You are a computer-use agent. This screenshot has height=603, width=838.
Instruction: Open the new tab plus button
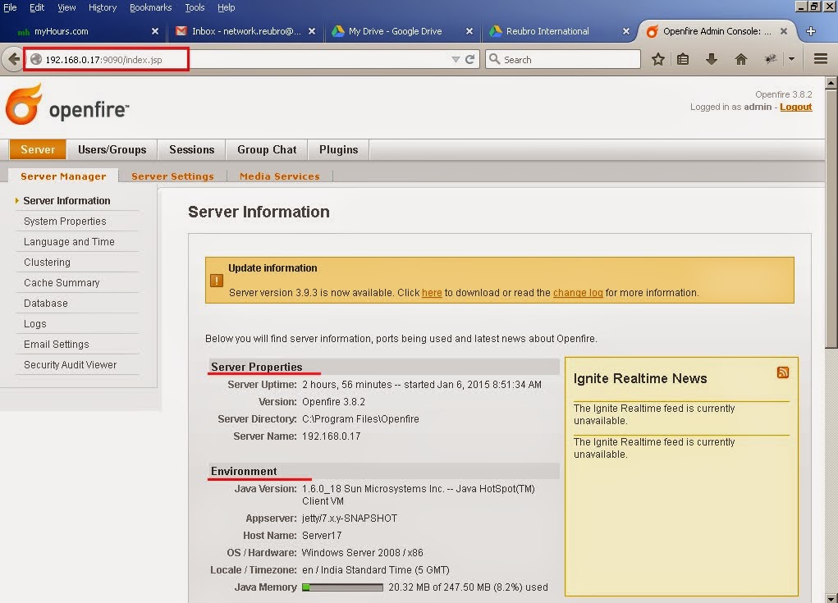click(x=811, y=31)
